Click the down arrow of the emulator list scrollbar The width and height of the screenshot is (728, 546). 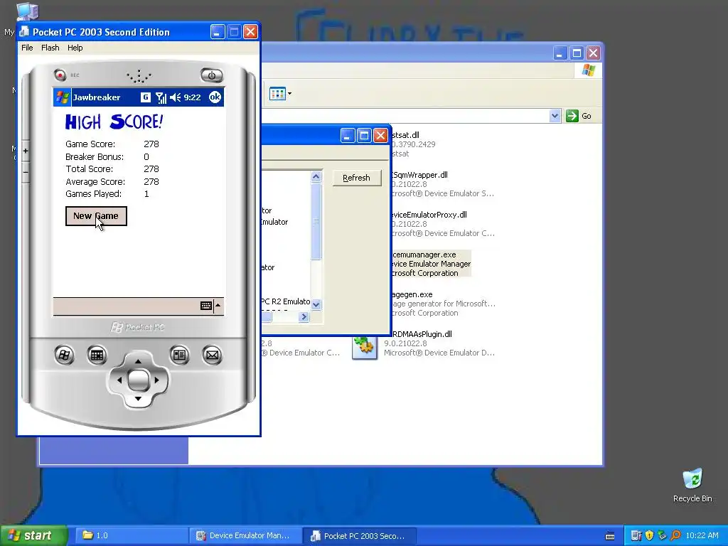click(x=316, y=304)
